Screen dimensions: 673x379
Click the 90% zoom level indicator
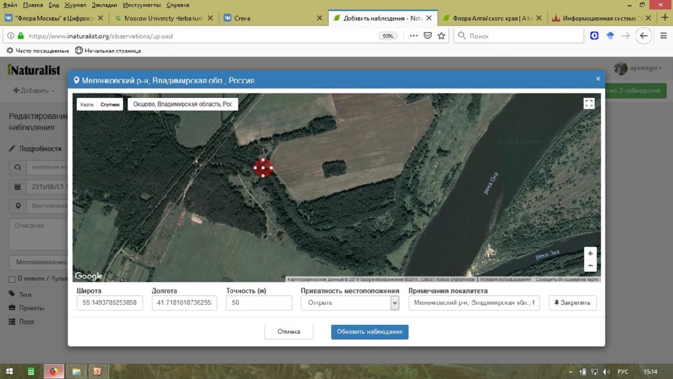(x=388, y=36)
